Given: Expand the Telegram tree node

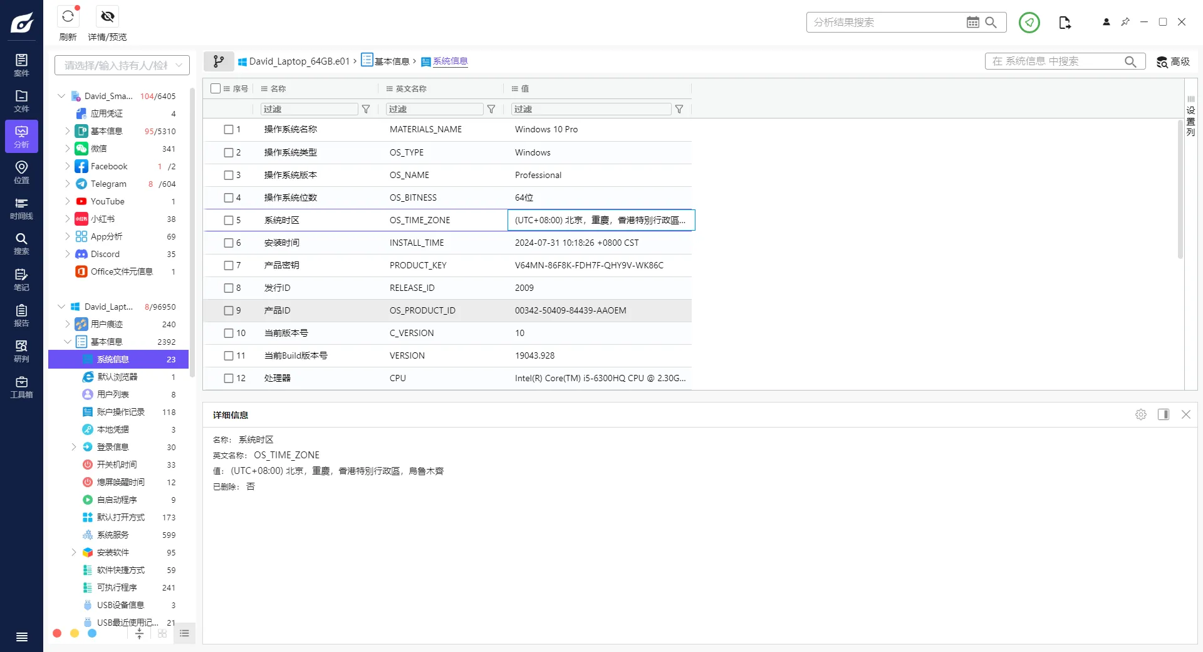Looking at the screenshot, I should (68, 184).
